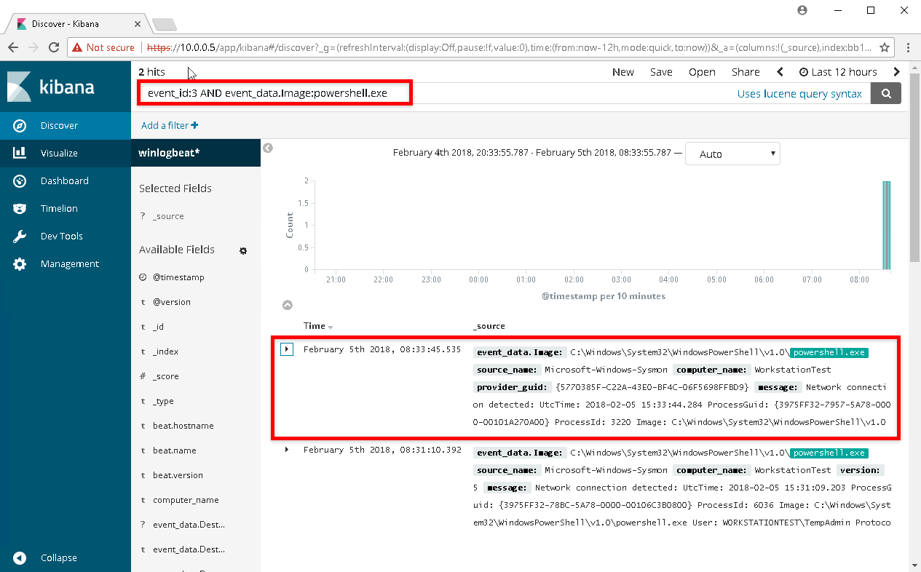Open a new browser tab
Image resolution: width=921 pixels, height=572 pixels.
coord(164,24)
